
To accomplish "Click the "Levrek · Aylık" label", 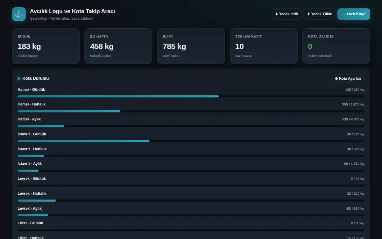I will pos(30,208).
